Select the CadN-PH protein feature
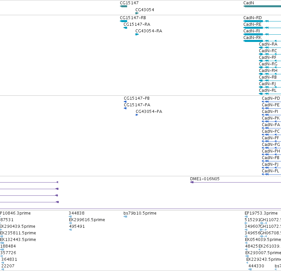Screen dimensions: 281x271 [271, 154]
